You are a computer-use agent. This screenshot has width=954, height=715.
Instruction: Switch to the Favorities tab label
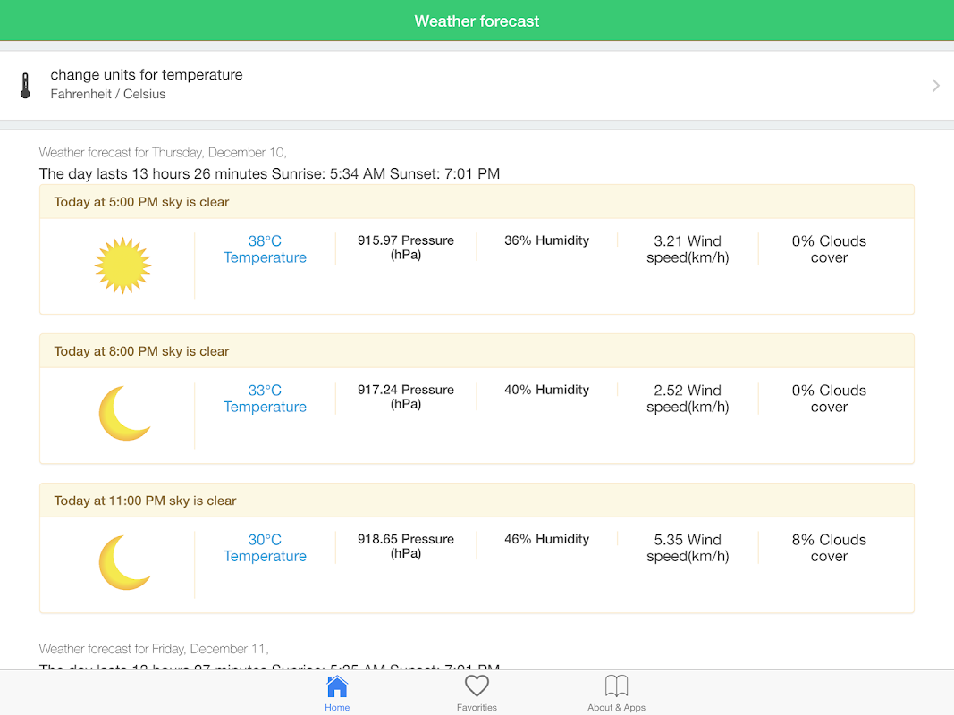477,707
